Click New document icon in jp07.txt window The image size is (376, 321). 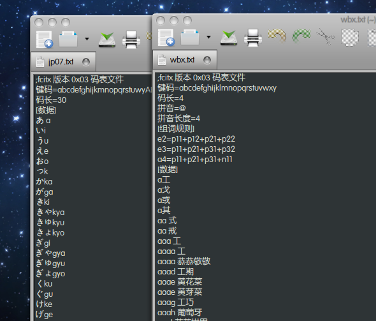coord(45,39)
